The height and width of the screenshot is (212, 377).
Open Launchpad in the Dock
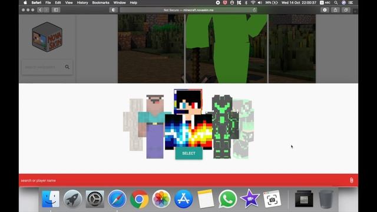coord(72,199)
